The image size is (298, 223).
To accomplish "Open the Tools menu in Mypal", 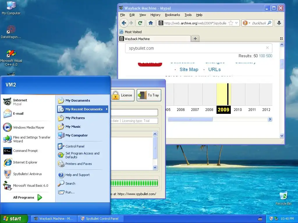I will tap(188, 15).
